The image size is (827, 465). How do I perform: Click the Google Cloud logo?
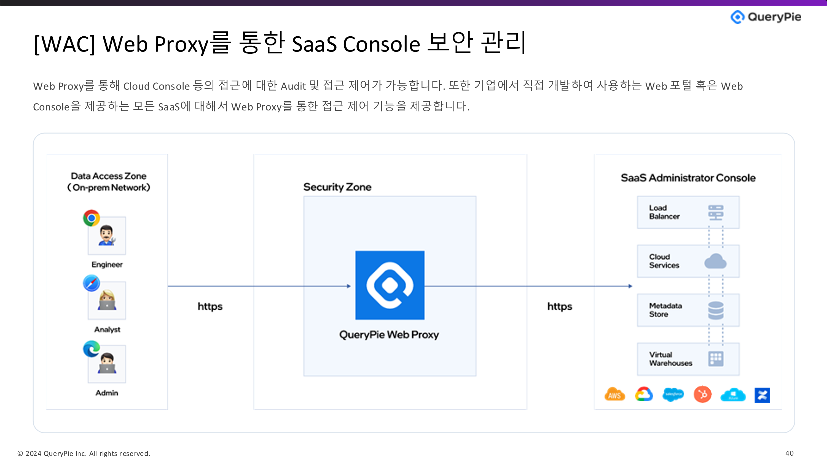[644, 394]
